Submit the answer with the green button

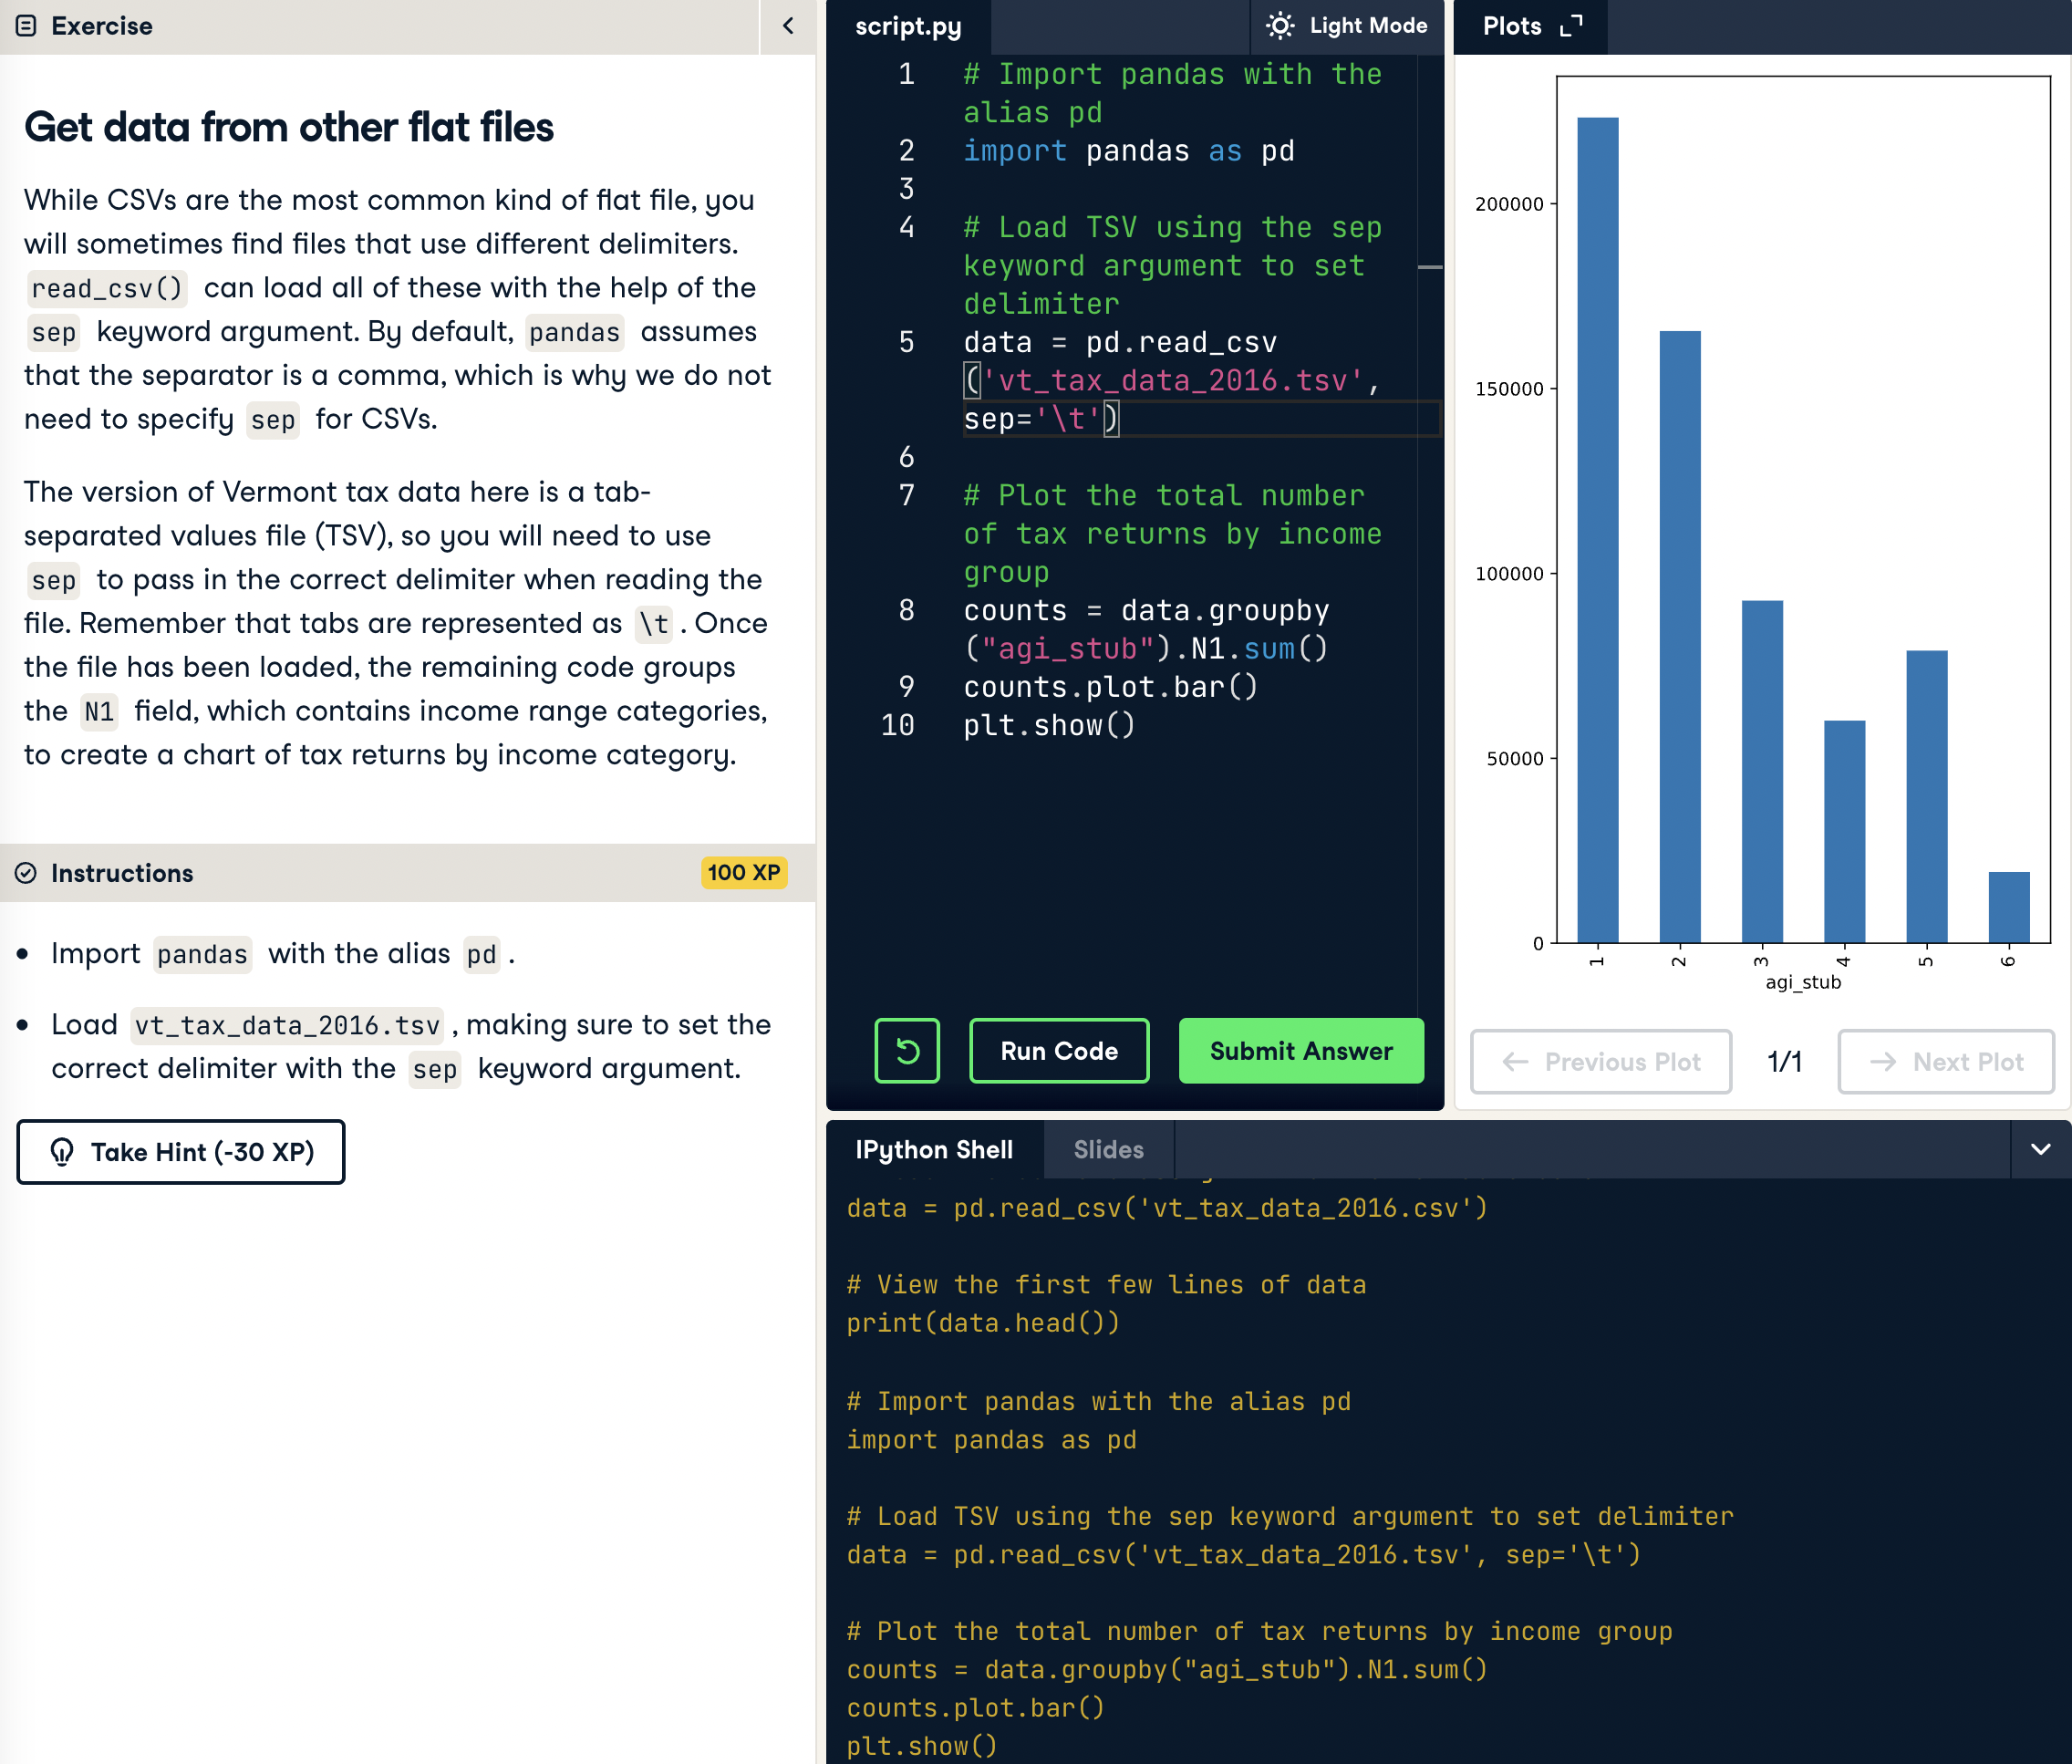click(1300, 1050)
